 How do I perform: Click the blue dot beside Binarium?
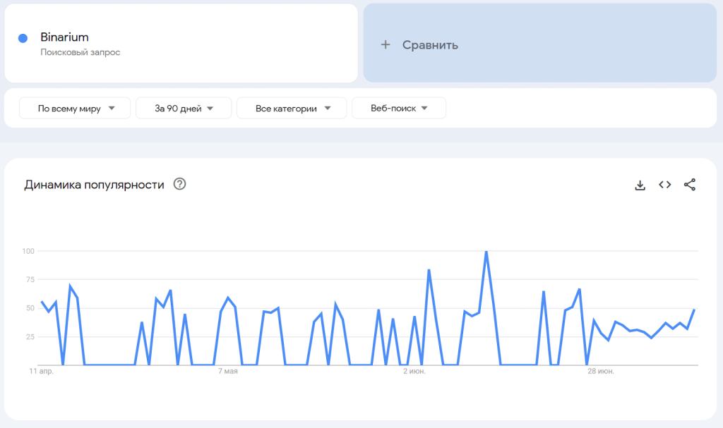(23, 38)
